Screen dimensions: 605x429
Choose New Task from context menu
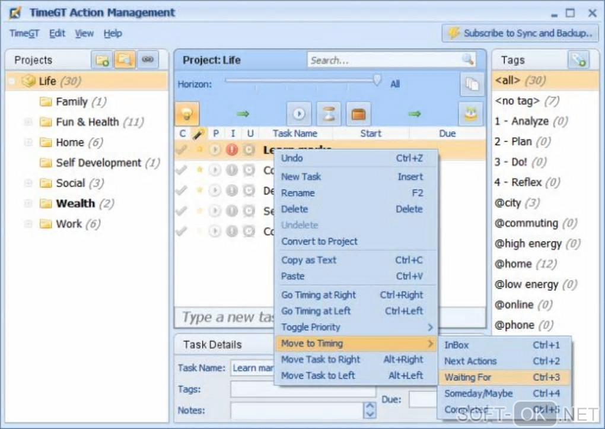tap(356, 176)
